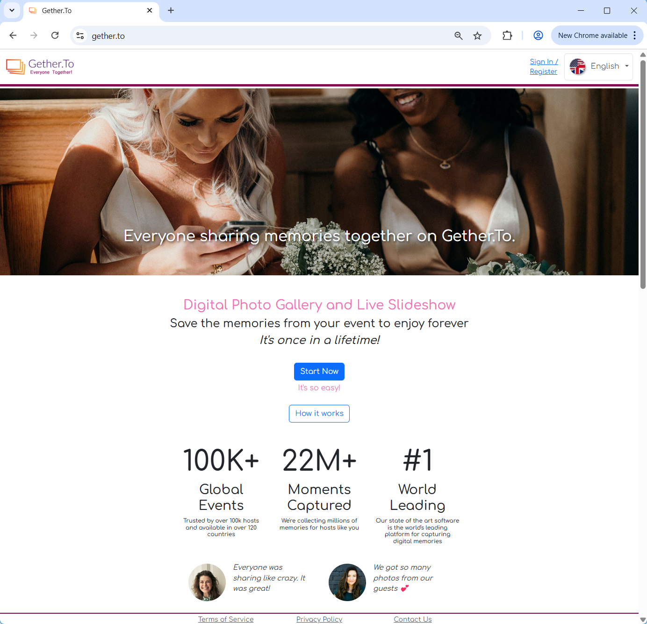Viewport: 647px width, 624px height.
Task: Click the Gether.To logo icon
Action: click(x=15, y=67)
